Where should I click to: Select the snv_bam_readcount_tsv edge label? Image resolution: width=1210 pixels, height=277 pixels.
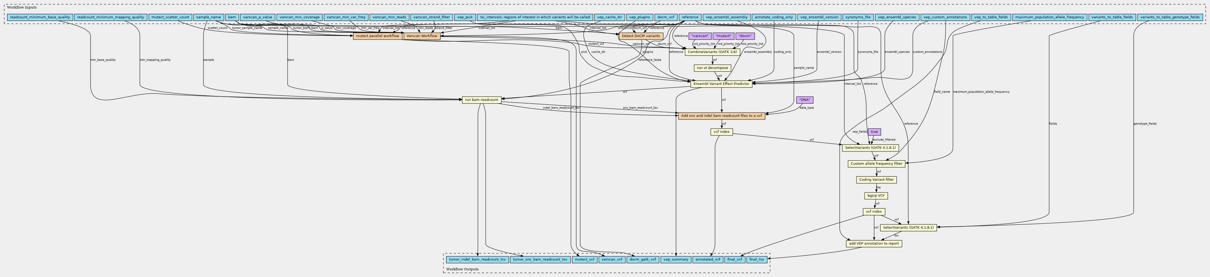tap(640, 108)
